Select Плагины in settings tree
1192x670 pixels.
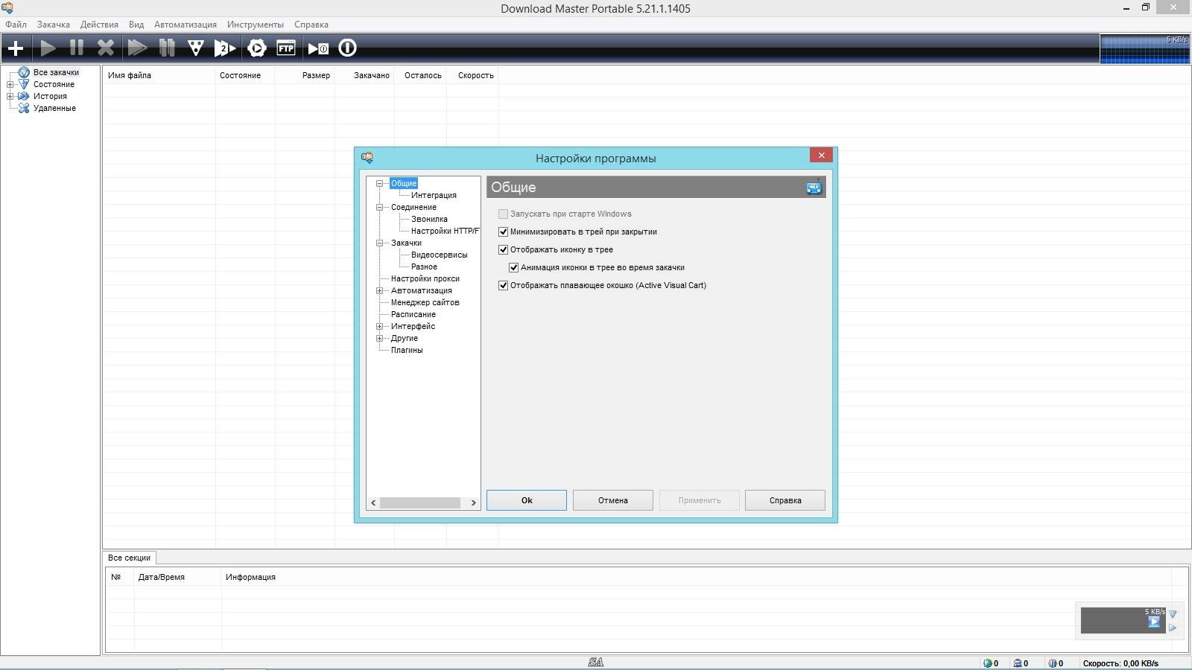[x=407, y=350]
